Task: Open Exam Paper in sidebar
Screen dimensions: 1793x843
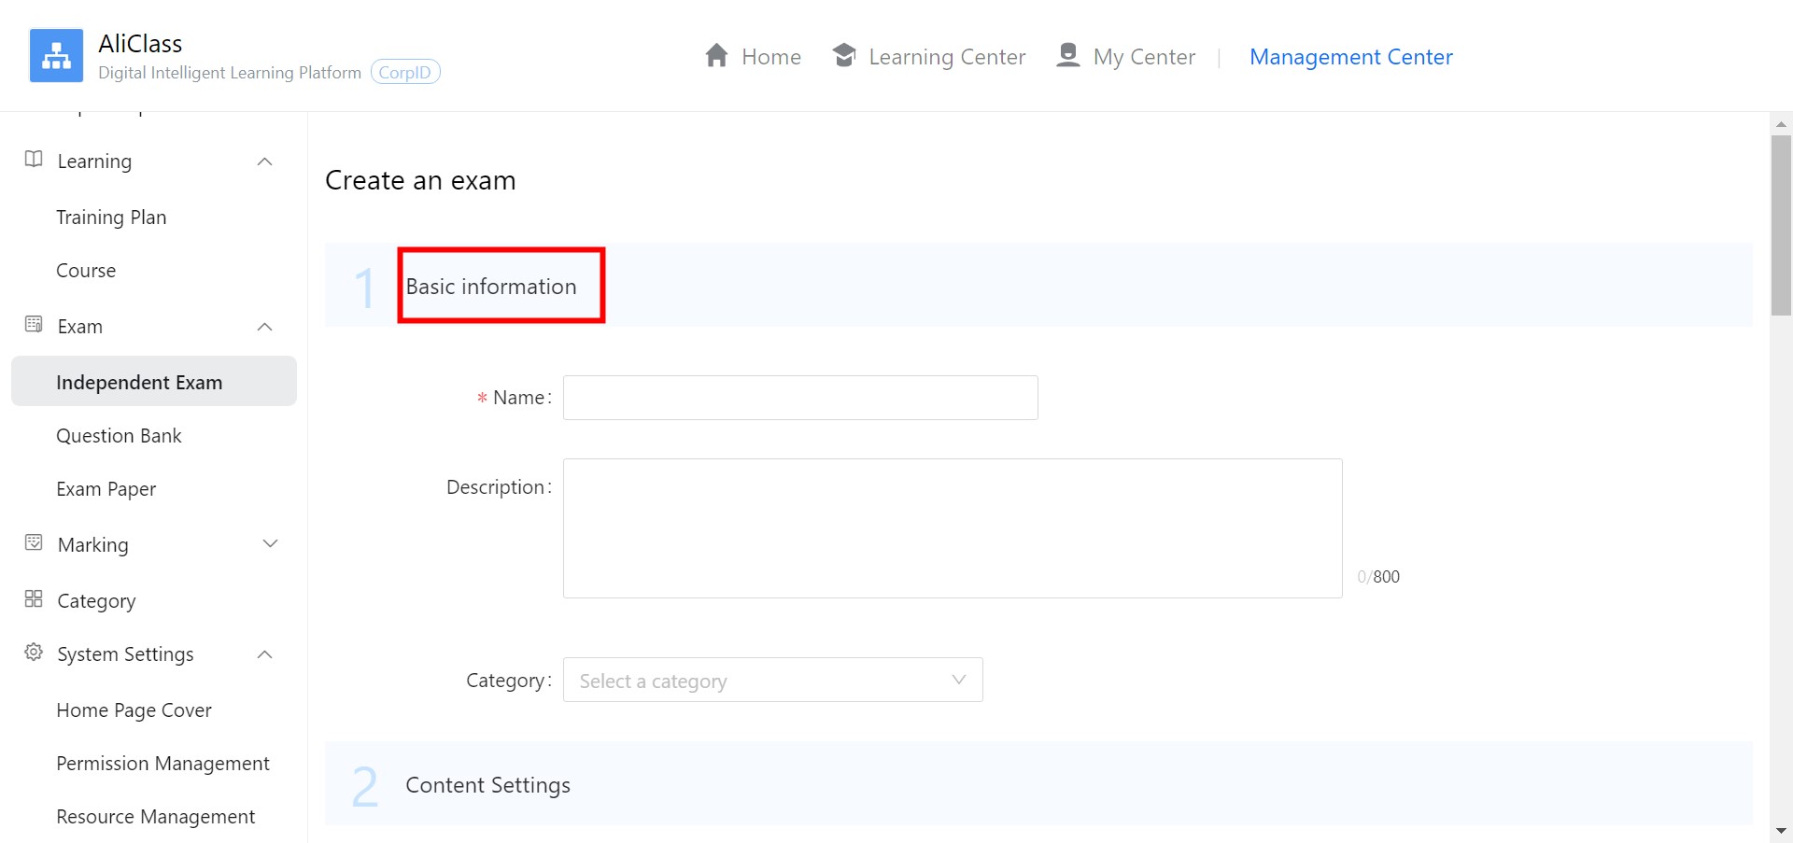Action: (106, 489)
